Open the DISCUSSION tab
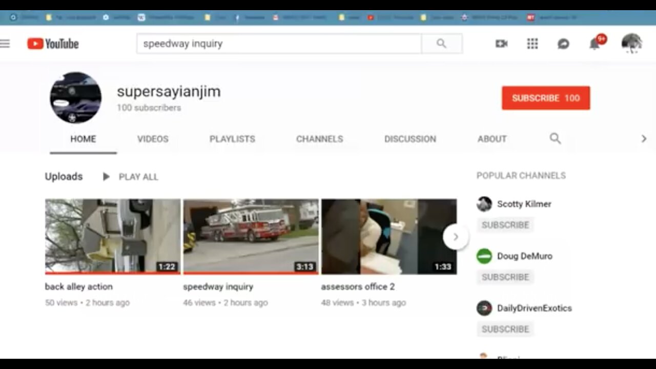 410,139
